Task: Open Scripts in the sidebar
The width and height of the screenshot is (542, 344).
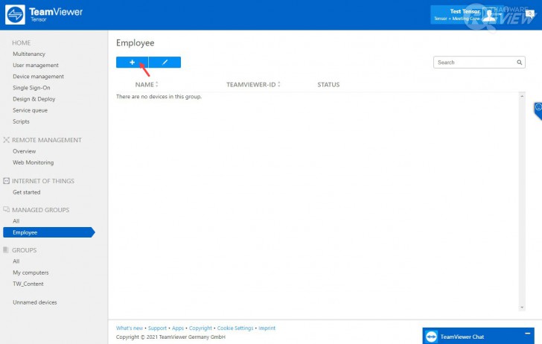Action: tap(21, 121)
